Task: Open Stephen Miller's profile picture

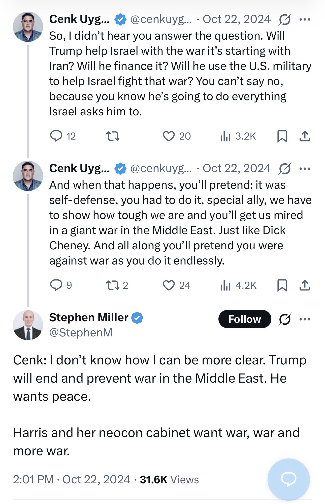Action: [28, 325]
